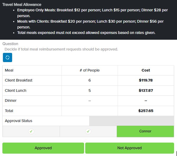Select the Approved button

point(43,148)
